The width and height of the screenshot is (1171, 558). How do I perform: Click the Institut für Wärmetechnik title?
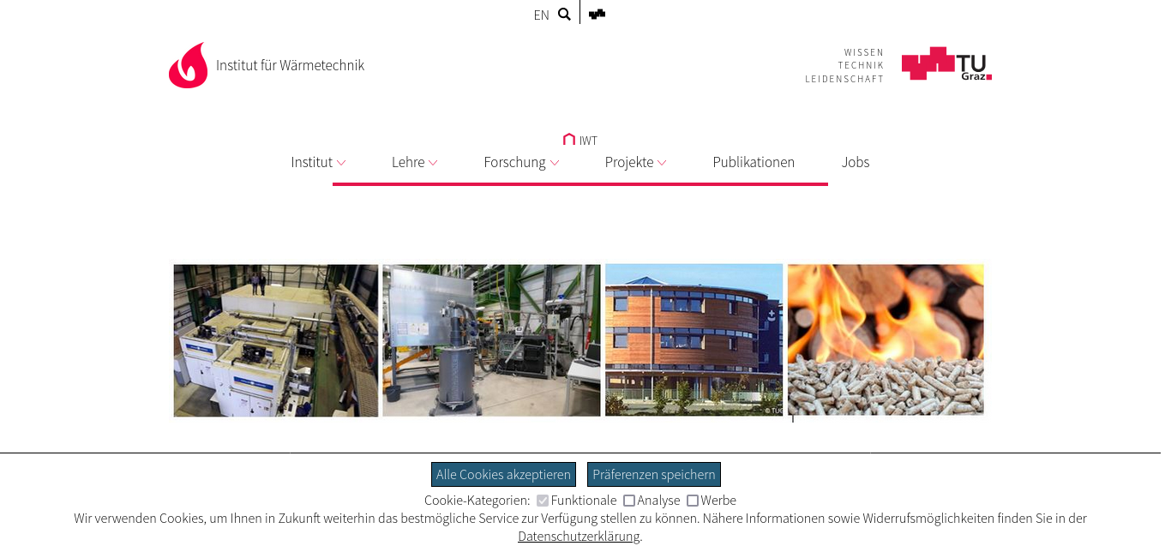point(290,65)
